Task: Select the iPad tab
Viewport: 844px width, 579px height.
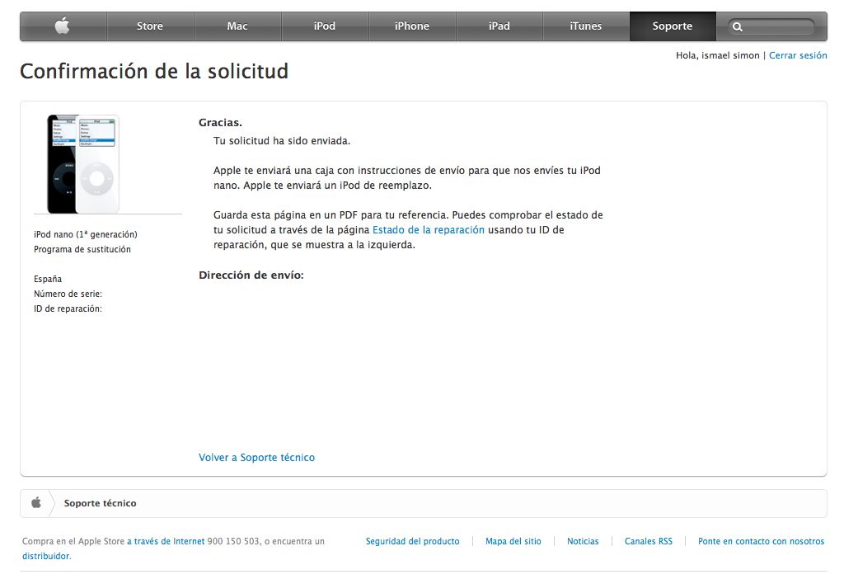Action: tap(499, 26)
